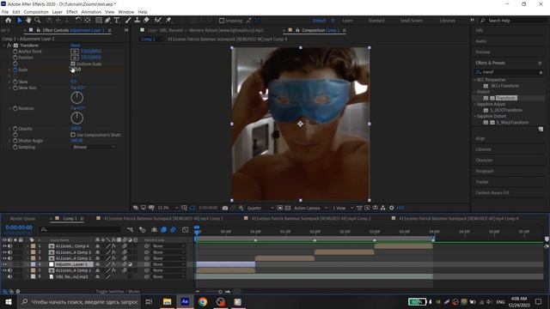Screen dimensions: 550x309
Task: Click the Frame Blending enable icon in timeline
Action: [163, 230]
